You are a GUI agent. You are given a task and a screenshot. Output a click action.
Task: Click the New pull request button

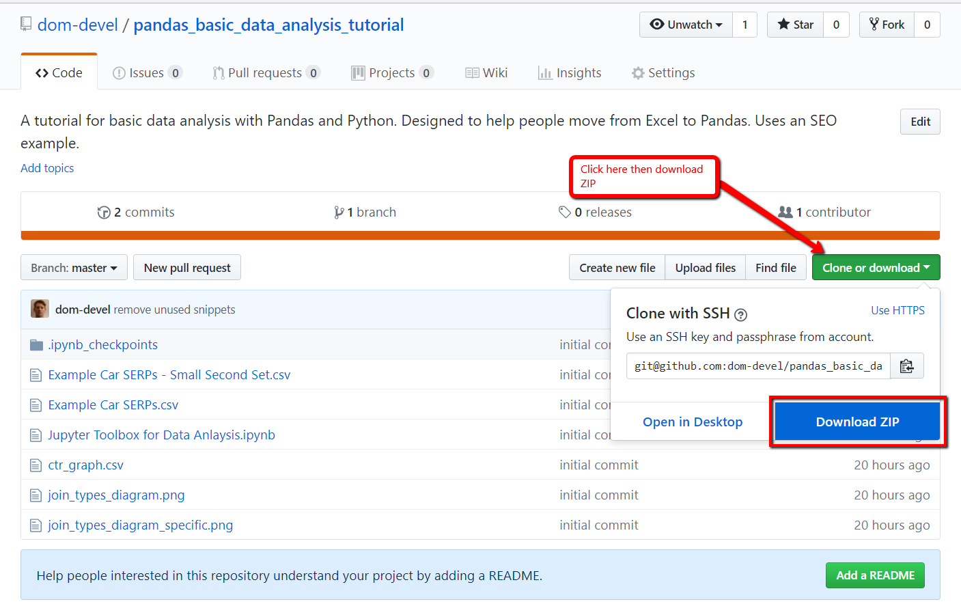tap(187, 268)
